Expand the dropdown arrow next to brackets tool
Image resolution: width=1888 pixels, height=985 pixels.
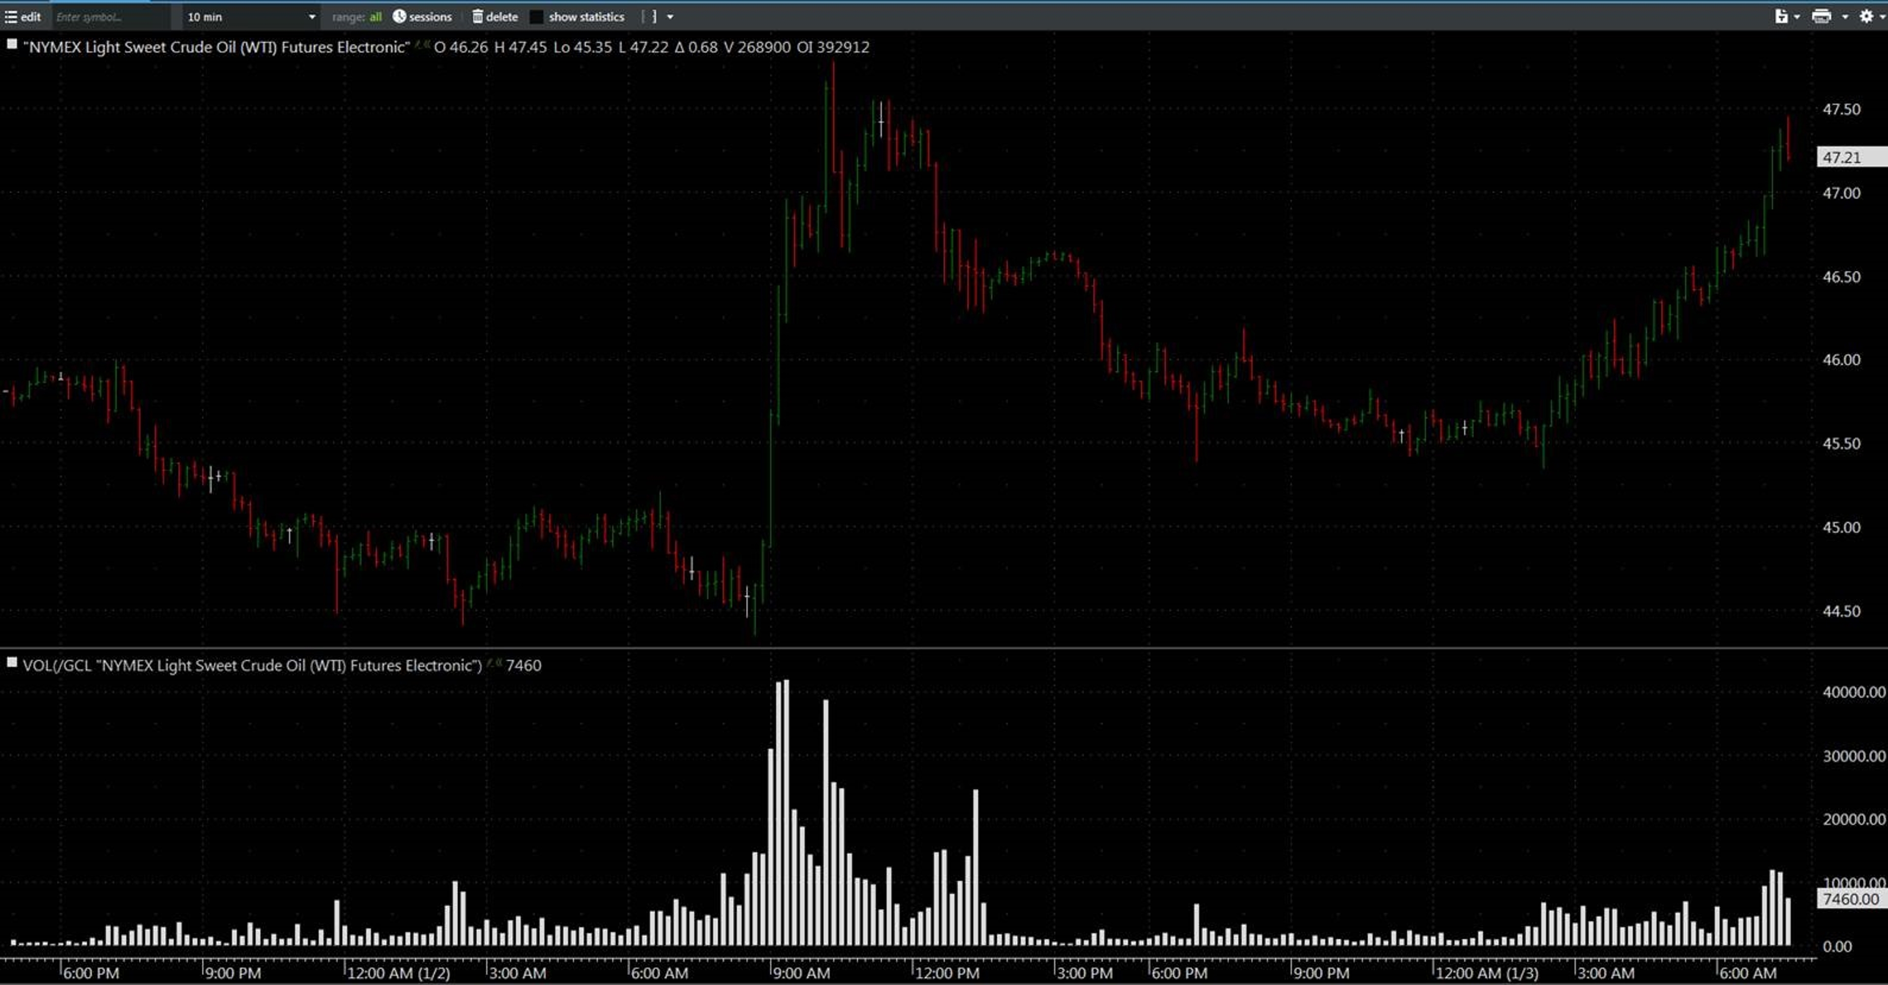click(x=670, y=17)
